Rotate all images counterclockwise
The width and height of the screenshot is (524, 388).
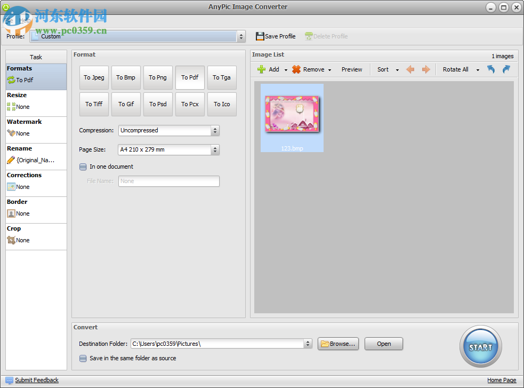(490, 69)
